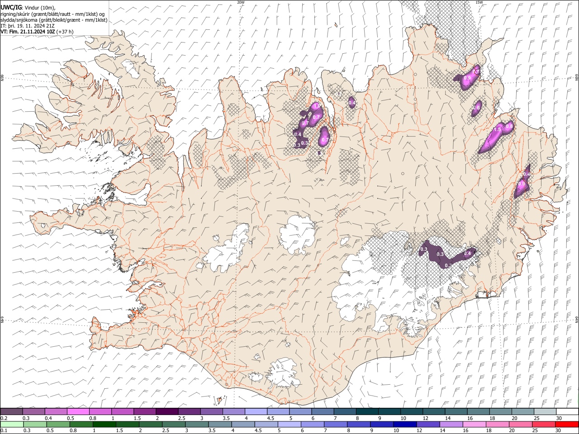Image resolution: width=579 pixels, height=434 pixels.
Task: Click the bottom-row legend swatch between 3 and 3.5
Action: pyautogui.click(x=197, y=424)
